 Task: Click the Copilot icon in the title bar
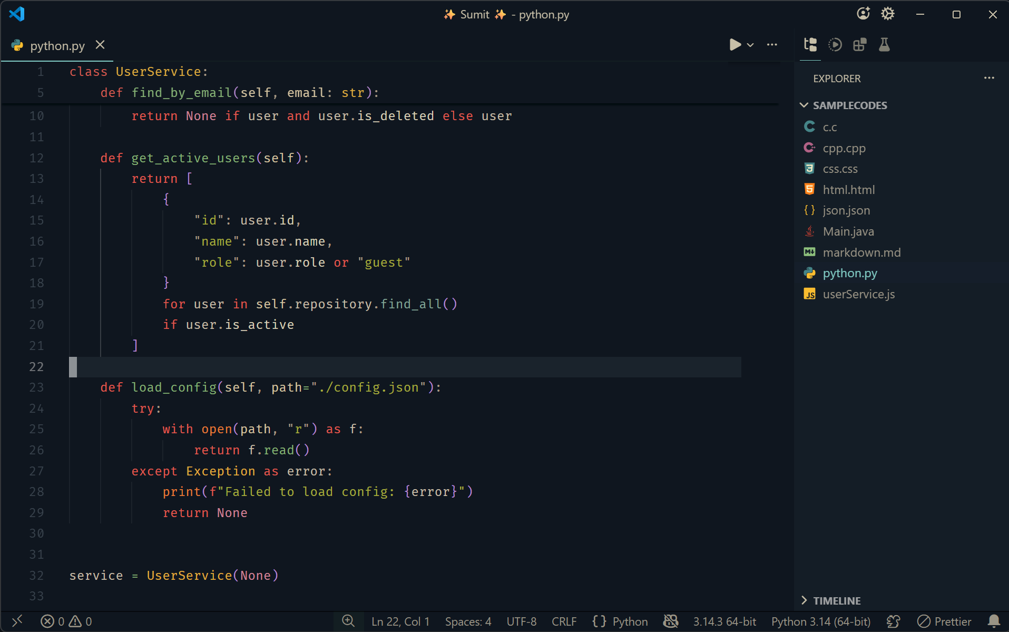point(863,14)
